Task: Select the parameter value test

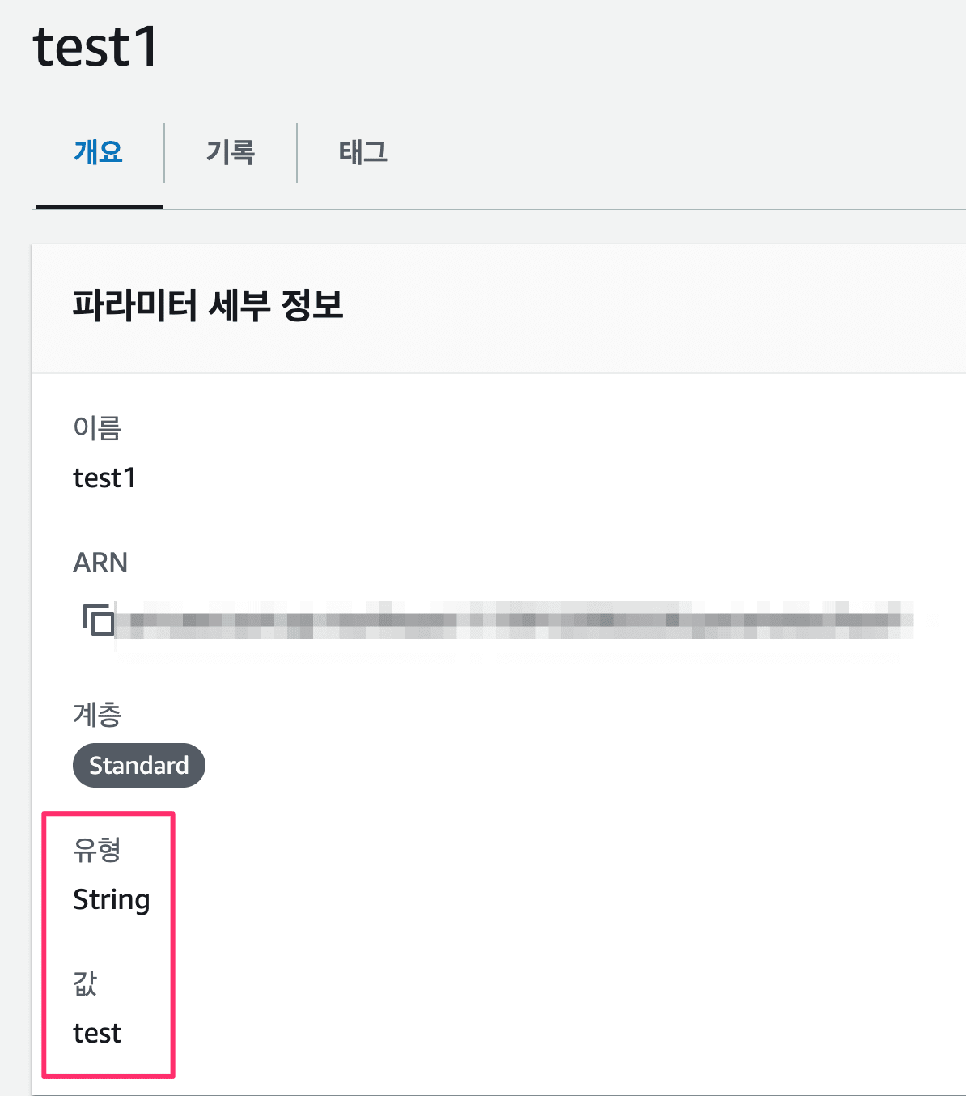Action: tap(97, 1033)
